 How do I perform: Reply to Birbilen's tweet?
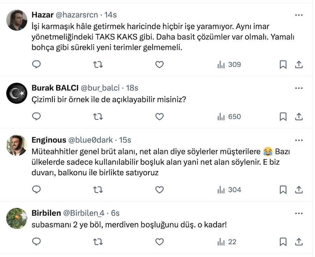[x=37, y=242]
